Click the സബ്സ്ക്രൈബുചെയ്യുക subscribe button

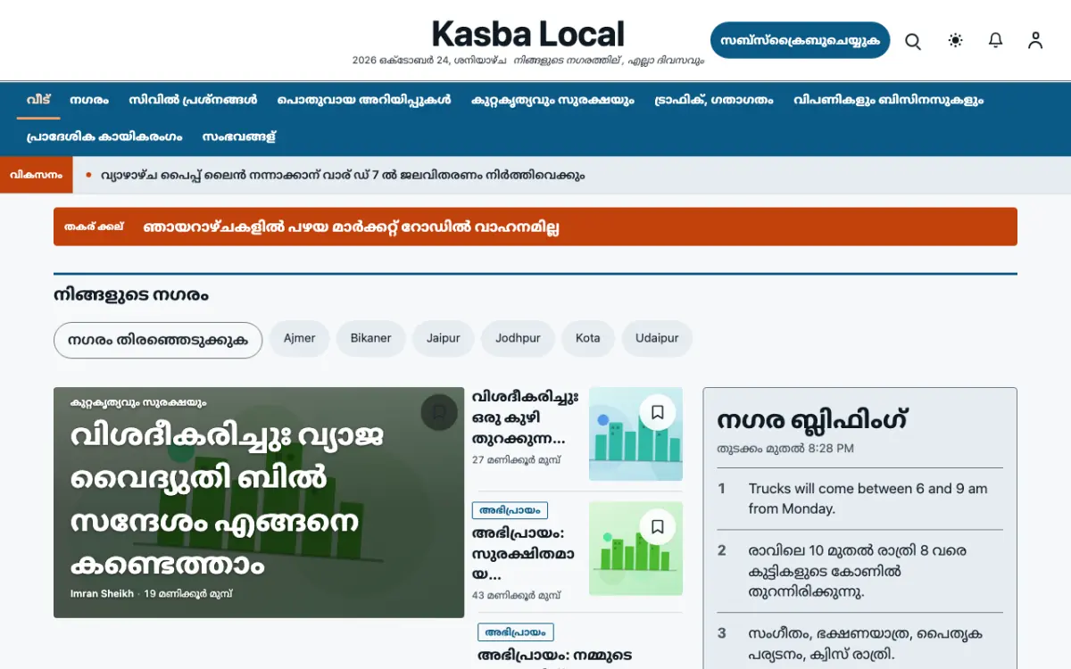coord(801,40)
